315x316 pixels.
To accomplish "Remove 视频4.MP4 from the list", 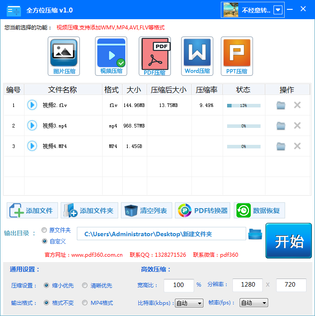I will [297, 146].
